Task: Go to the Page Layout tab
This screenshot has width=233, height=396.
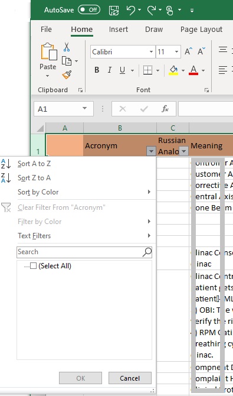Action: pyautogui.click(x=201, y=30)
